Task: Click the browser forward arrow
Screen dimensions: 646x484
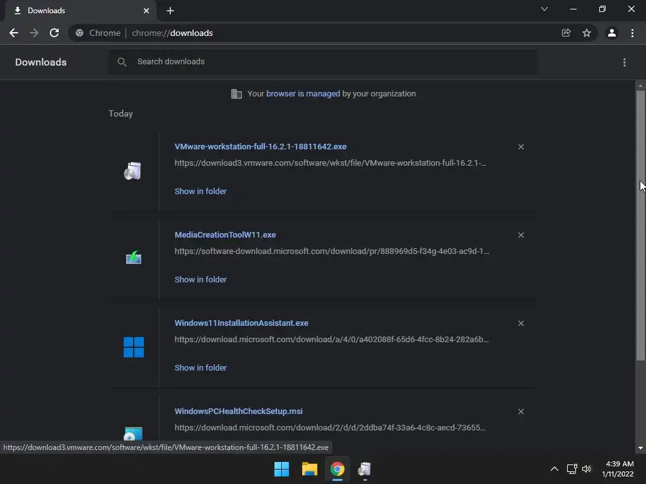Action: tap(34, 33)
